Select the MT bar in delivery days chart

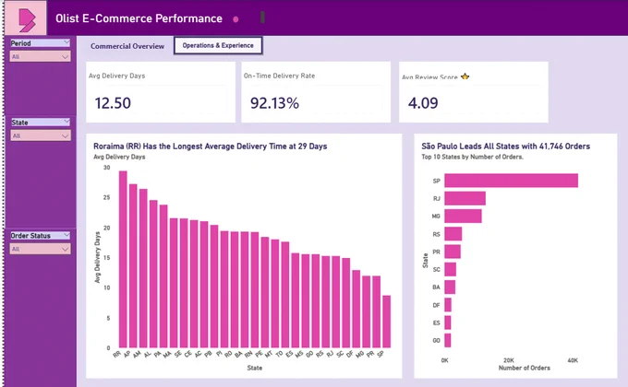(x=275, y=294)
